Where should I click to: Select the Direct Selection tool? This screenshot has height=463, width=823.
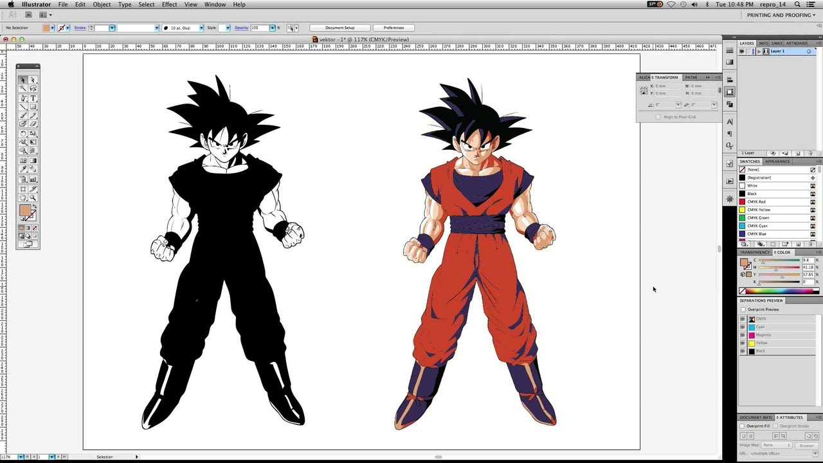click(x=33, y=80)
